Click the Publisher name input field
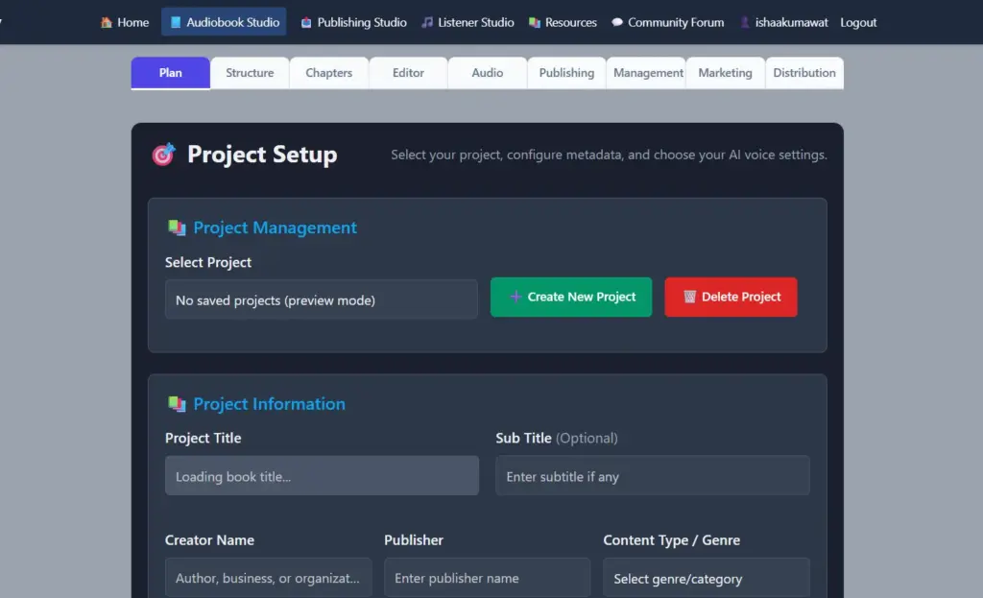The height and width of the screenshot is (598, 983). coord(487,577)
